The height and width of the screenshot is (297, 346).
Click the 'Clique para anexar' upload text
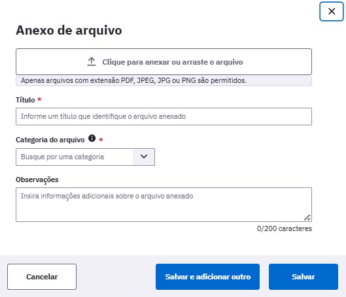click(x=173, y=62)
